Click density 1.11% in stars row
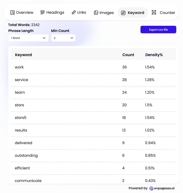Screen dimensions: 183x193 click(149, 105)
